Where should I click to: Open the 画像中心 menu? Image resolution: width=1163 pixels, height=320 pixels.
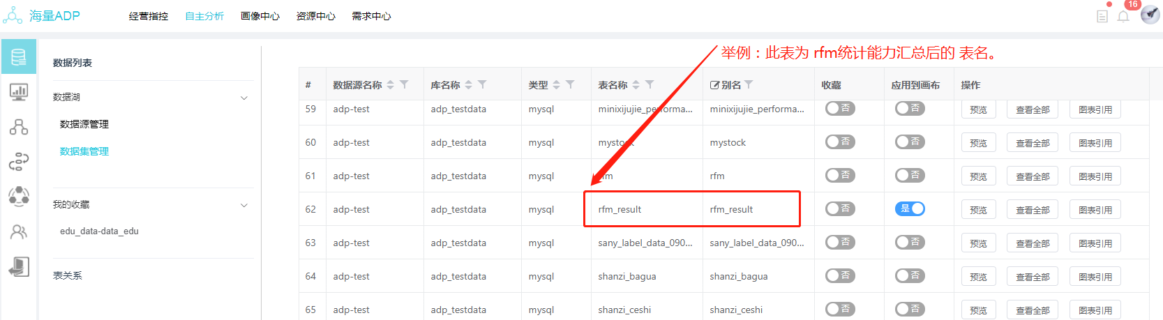click(x=260, y=16)
